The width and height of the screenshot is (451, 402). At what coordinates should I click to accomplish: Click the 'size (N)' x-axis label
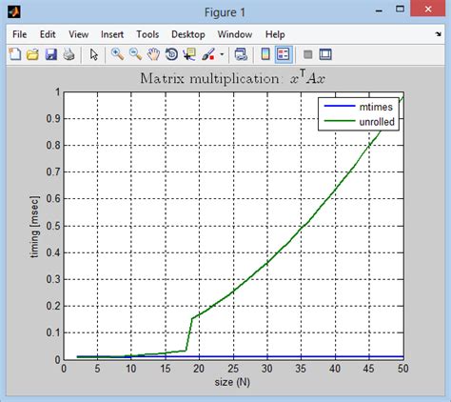click(x=232, y=382)
